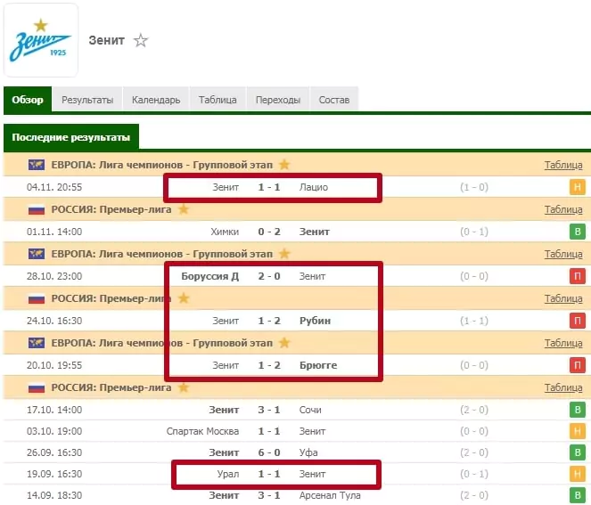
Task: Toggle star for Champions League header above Брюгге match
Action: coord(284,343)
